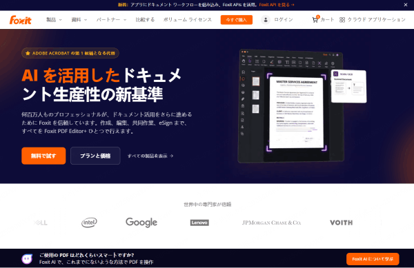The height and width of the screenshot is (268, 414).
Task: Open the shopping cart icon
Action: point(315,19)
